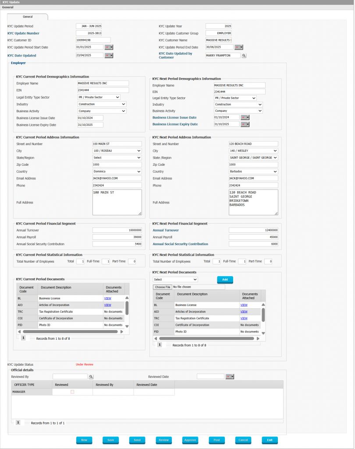The height and width of the screenshot is (449, 355).
Task: Open the Reviewed Date calendar picker
Action: [x=230, y=377]
